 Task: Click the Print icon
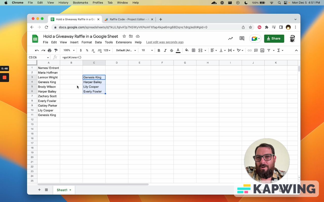pos(50,50)
